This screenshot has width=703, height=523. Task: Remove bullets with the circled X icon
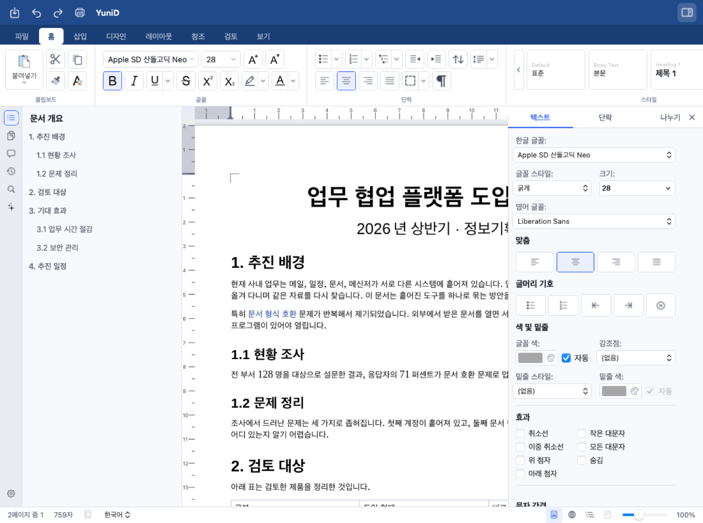[660, 305]
